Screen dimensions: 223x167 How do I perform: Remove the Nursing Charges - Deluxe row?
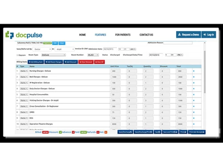(194, 71)
